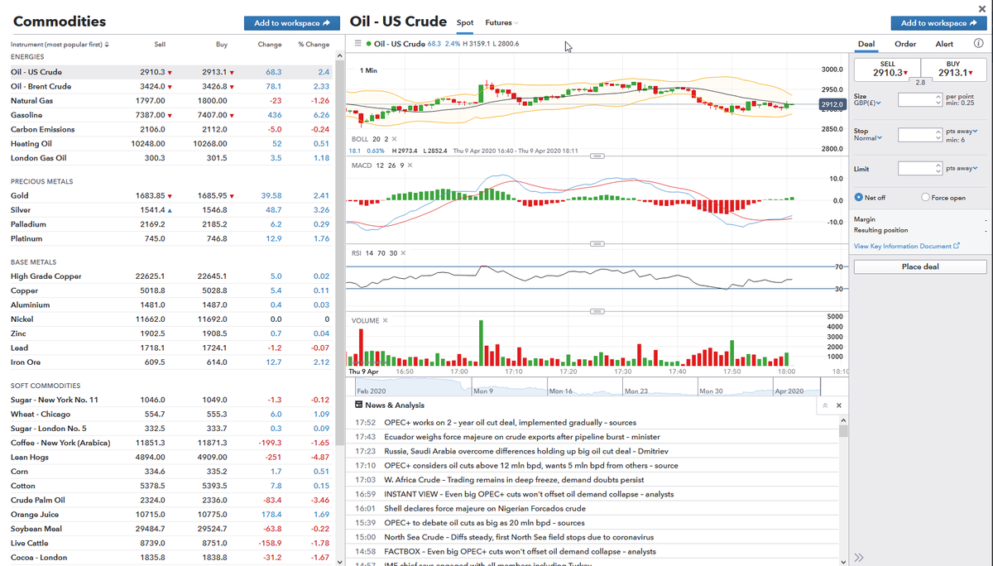This screenshot has height=566, width=993.
Task: Open the GBP(£) currency dropdown
Action: [x=867, y=103]
